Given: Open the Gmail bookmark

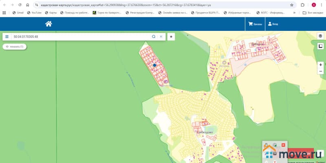Looking at the screenshot, I should click(x=18, y=13).
